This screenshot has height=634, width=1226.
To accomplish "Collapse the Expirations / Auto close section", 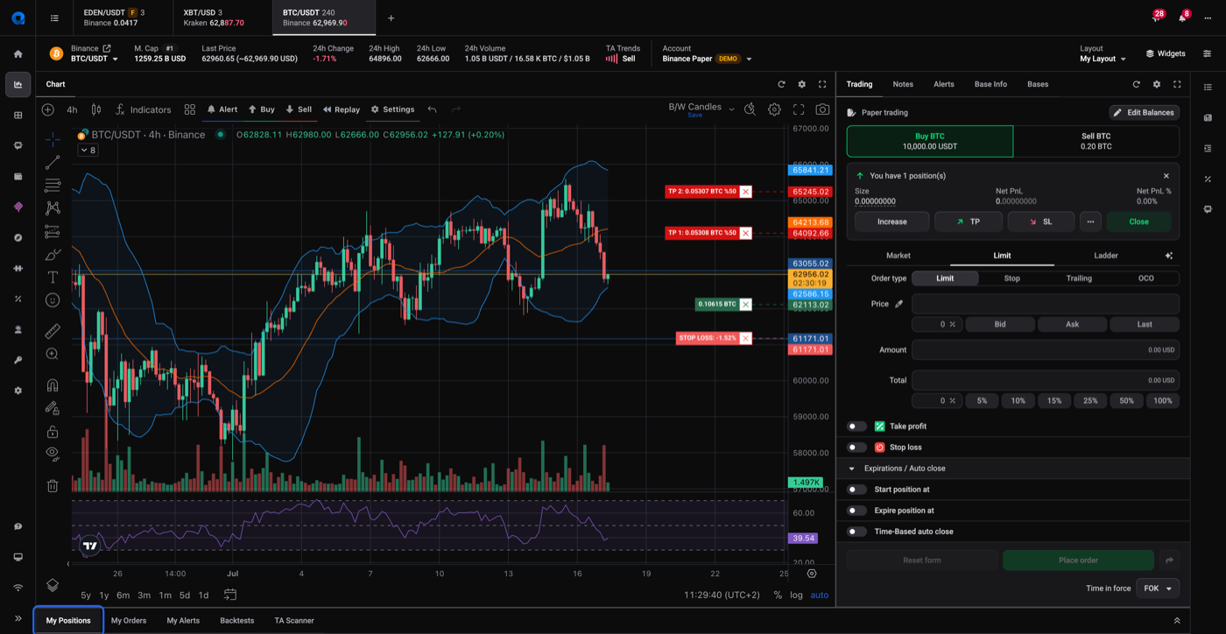I will [x=851, y=468].
